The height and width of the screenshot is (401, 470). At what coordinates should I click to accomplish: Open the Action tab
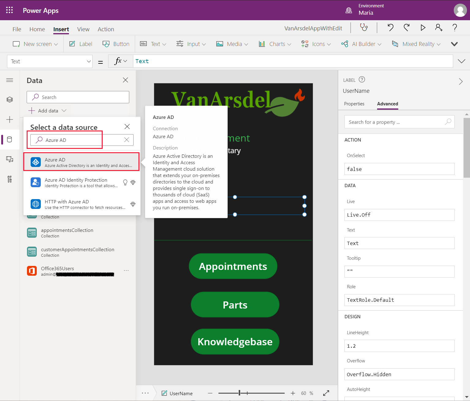pyautogui.click(x=106, y=29)
